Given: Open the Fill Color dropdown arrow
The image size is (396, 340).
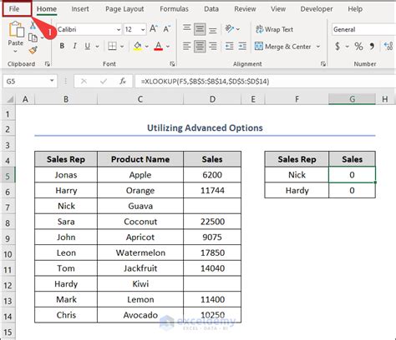Looking at the screenshot, I should coord(147,47).
